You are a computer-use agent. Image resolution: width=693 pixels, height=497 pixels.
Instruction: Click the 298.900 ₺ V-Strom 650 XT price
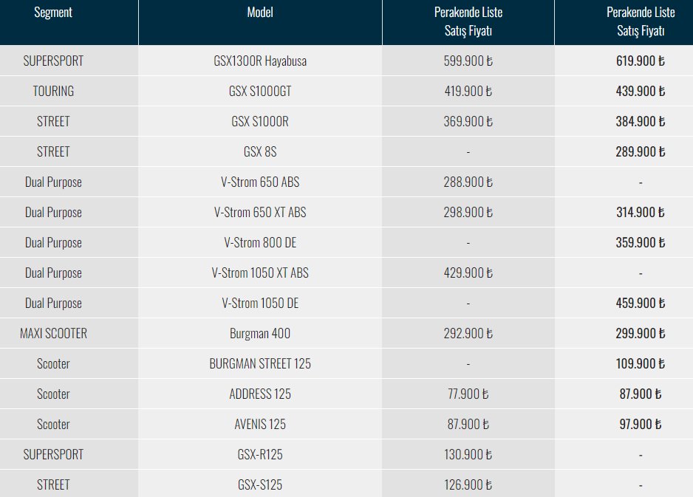point(468,213)
